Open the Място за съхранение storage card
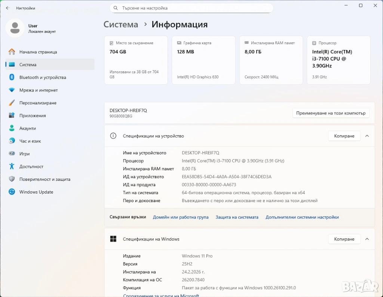Viewport: 383px width, 297px height. click(x=135, y=60)
